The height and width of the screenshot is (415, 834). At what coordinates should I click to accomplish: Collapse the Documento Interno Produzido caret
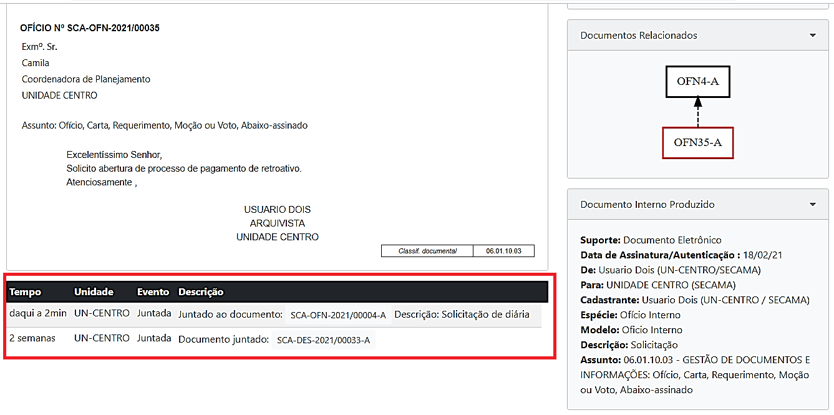point(812,205)
